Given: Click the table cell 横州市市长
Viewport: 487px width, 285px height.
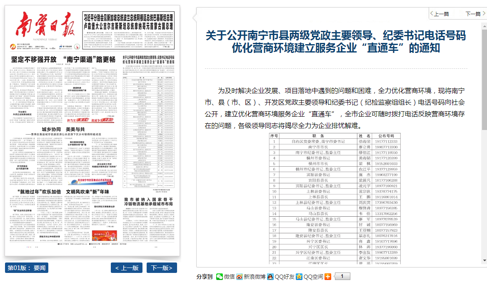Looking at the screenshot, I should 318,164.
